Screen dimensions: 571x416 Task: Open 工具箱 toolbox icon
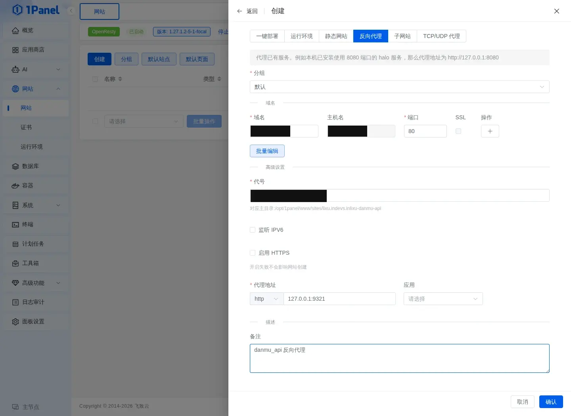[x=15, y=263]
